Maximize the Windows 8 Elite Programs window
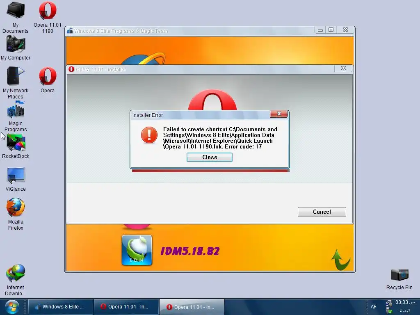Screen dimensions: 420x315 [x=331, y=30]
